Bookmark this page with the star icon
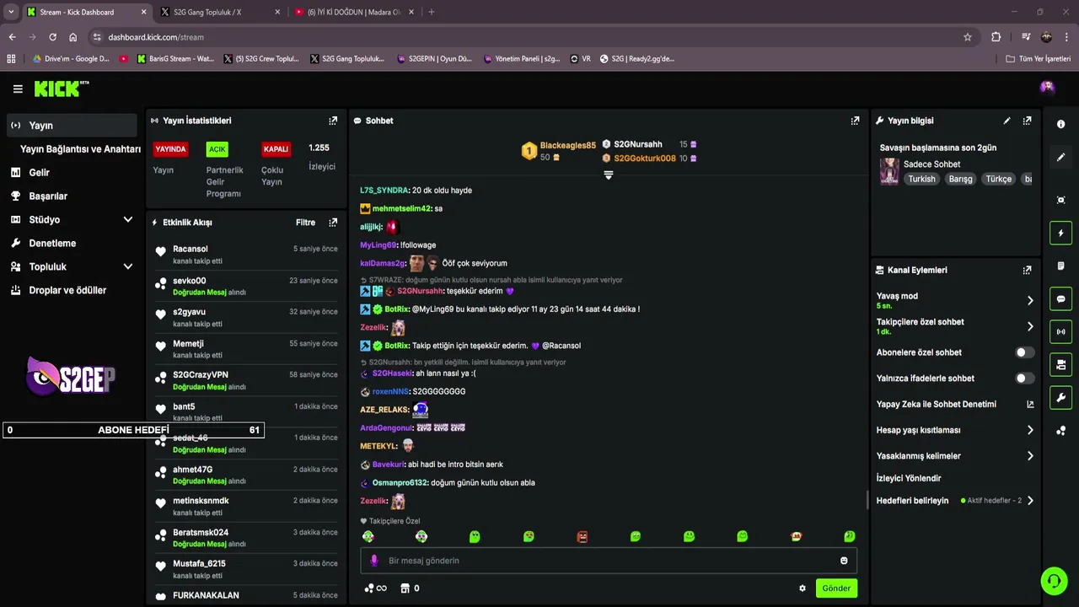 click(968, 37)
